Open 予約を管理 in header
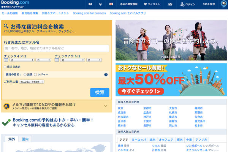228x152 pixels. [x=209, y=4]
